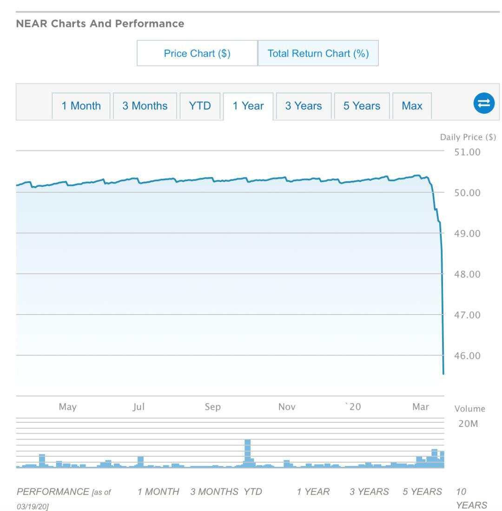
Task: Switch to Price Chart ($) view
Action: (x=197, y=53)
